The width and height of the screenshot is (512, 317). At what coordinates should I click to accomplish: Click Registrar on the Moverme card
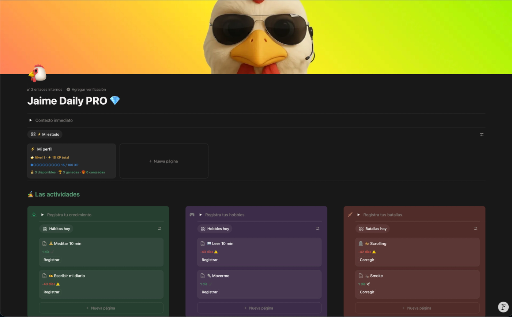pyautogui.click(x=210, y=292)
